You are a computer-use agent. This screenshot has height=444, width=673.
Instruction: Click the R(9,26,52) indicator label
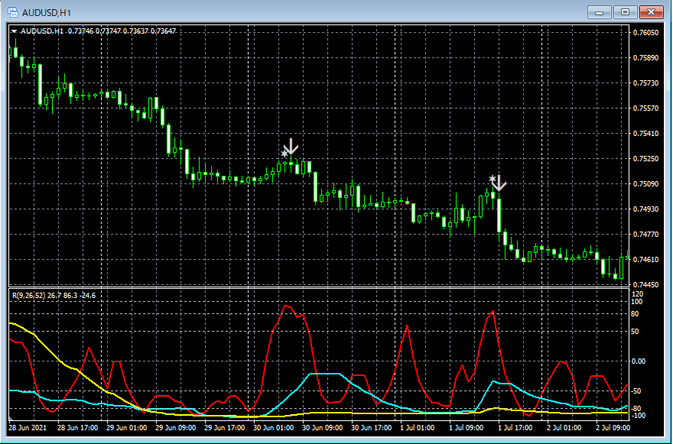[54, 296]
